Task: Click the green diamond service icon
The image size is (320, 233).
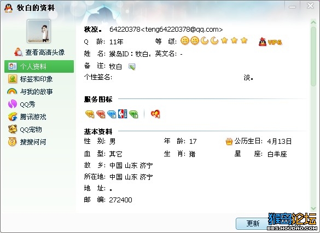Action: pos(133,114)
